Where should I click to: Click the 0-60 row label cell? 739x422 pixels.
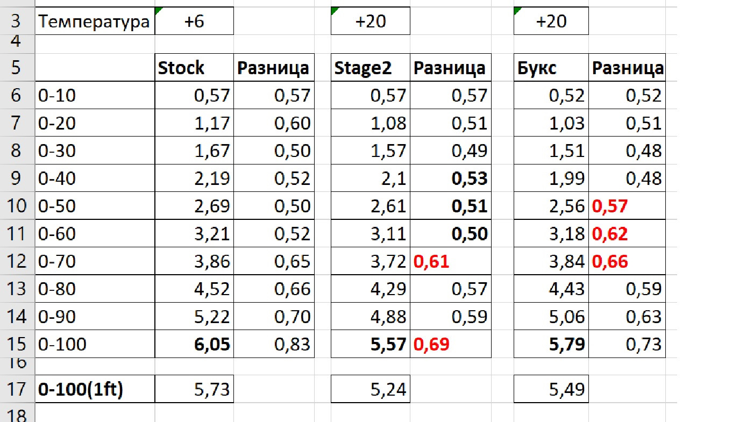coord(95,233)
